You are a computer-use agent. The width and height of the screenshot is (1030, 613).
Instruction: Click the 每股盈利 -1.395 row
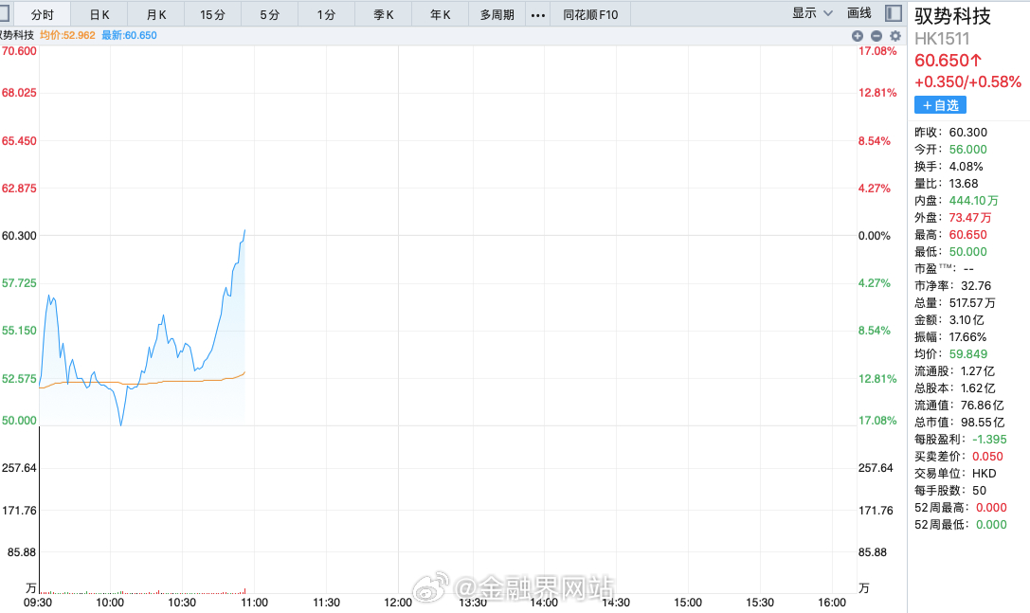961,440
